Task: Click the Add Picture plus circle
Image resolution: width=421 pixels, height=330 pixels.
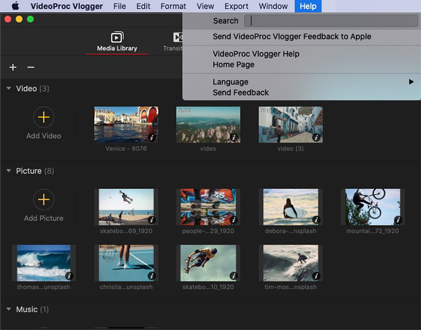Action: [x=44, y=200]
